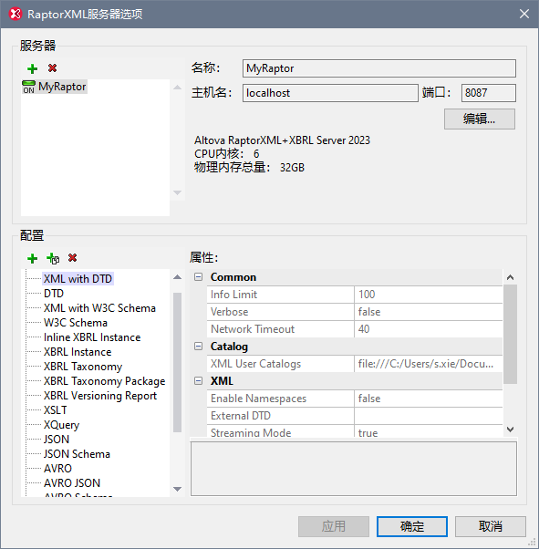
Task: Select XML with W3C Schema configuration
Action: click(99, 308)
